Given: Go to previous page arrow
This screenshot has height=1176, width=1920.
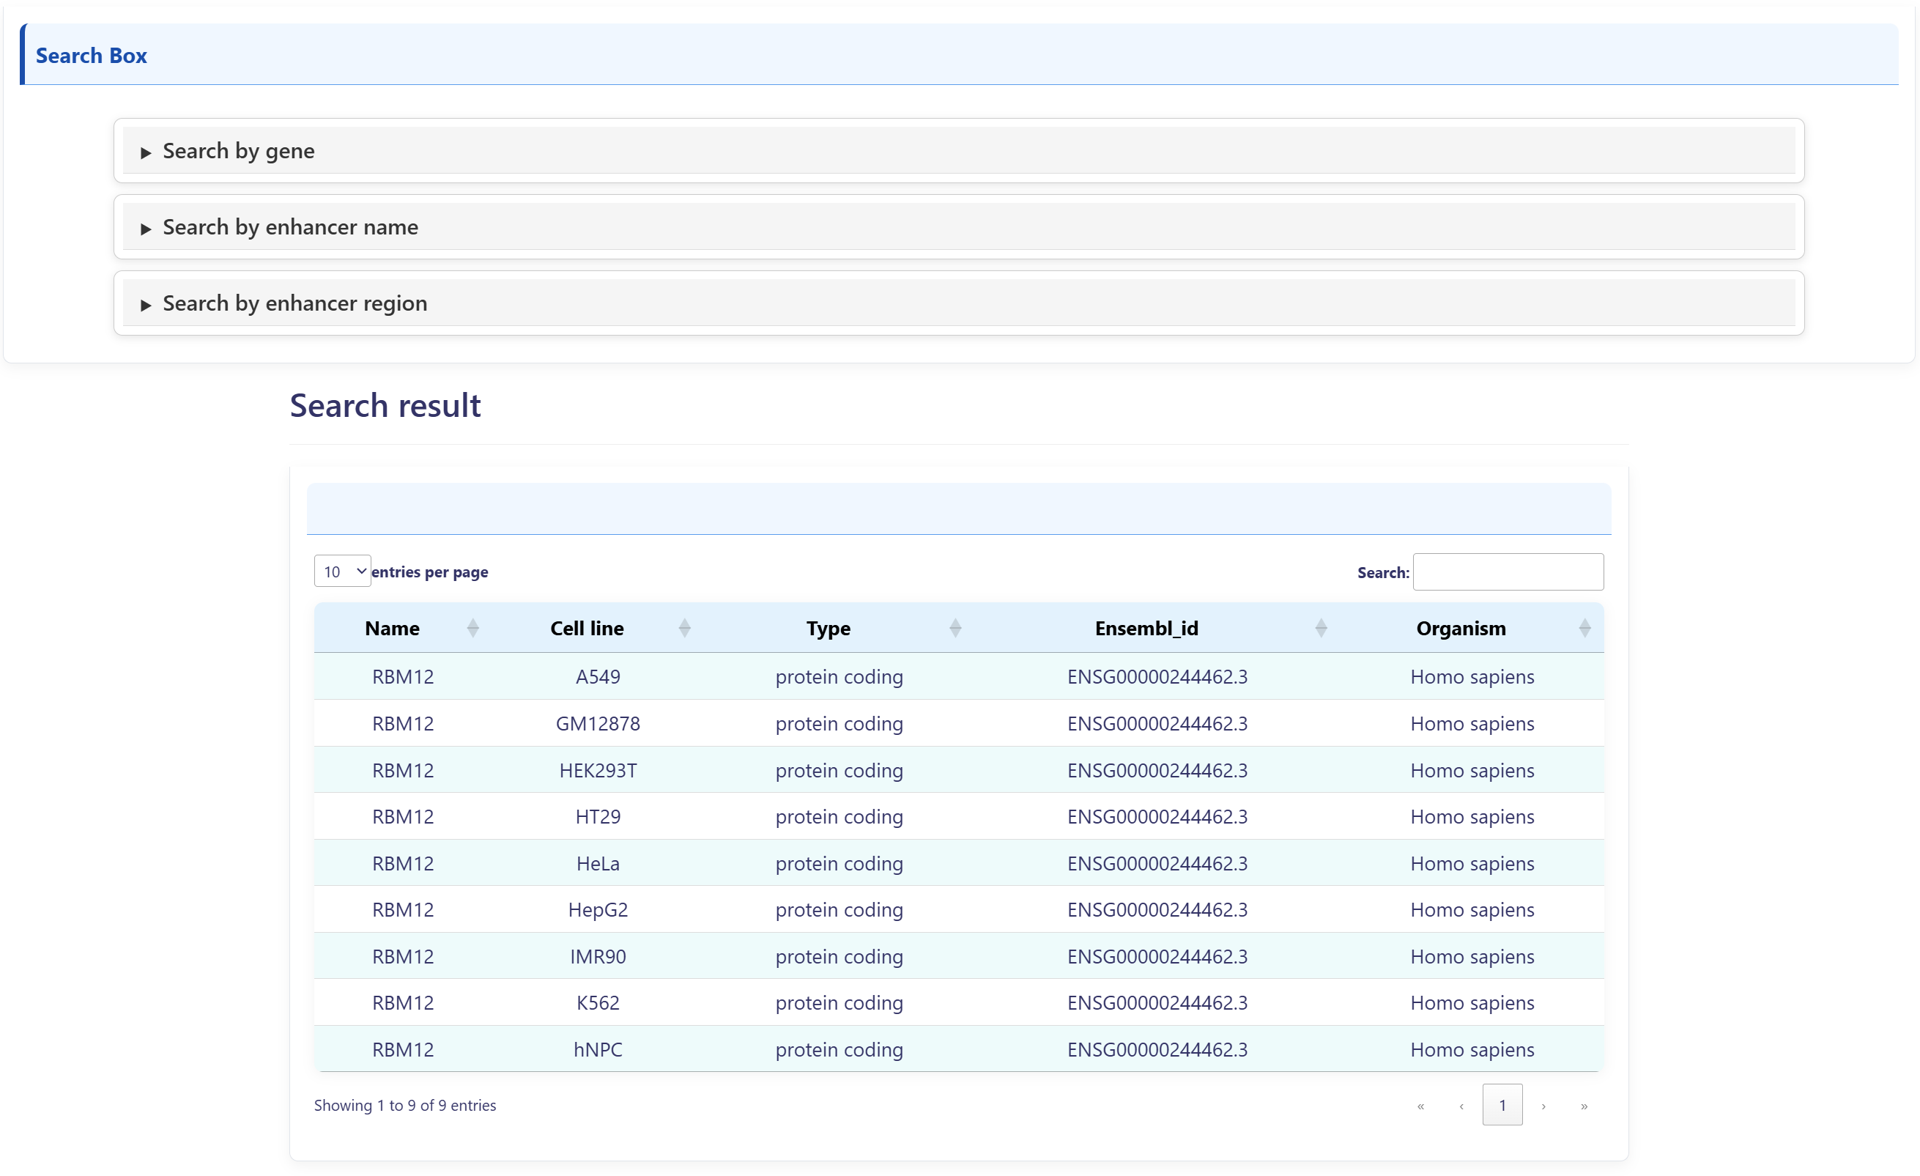Looking at the screenshot, I should point(1461,1105).
